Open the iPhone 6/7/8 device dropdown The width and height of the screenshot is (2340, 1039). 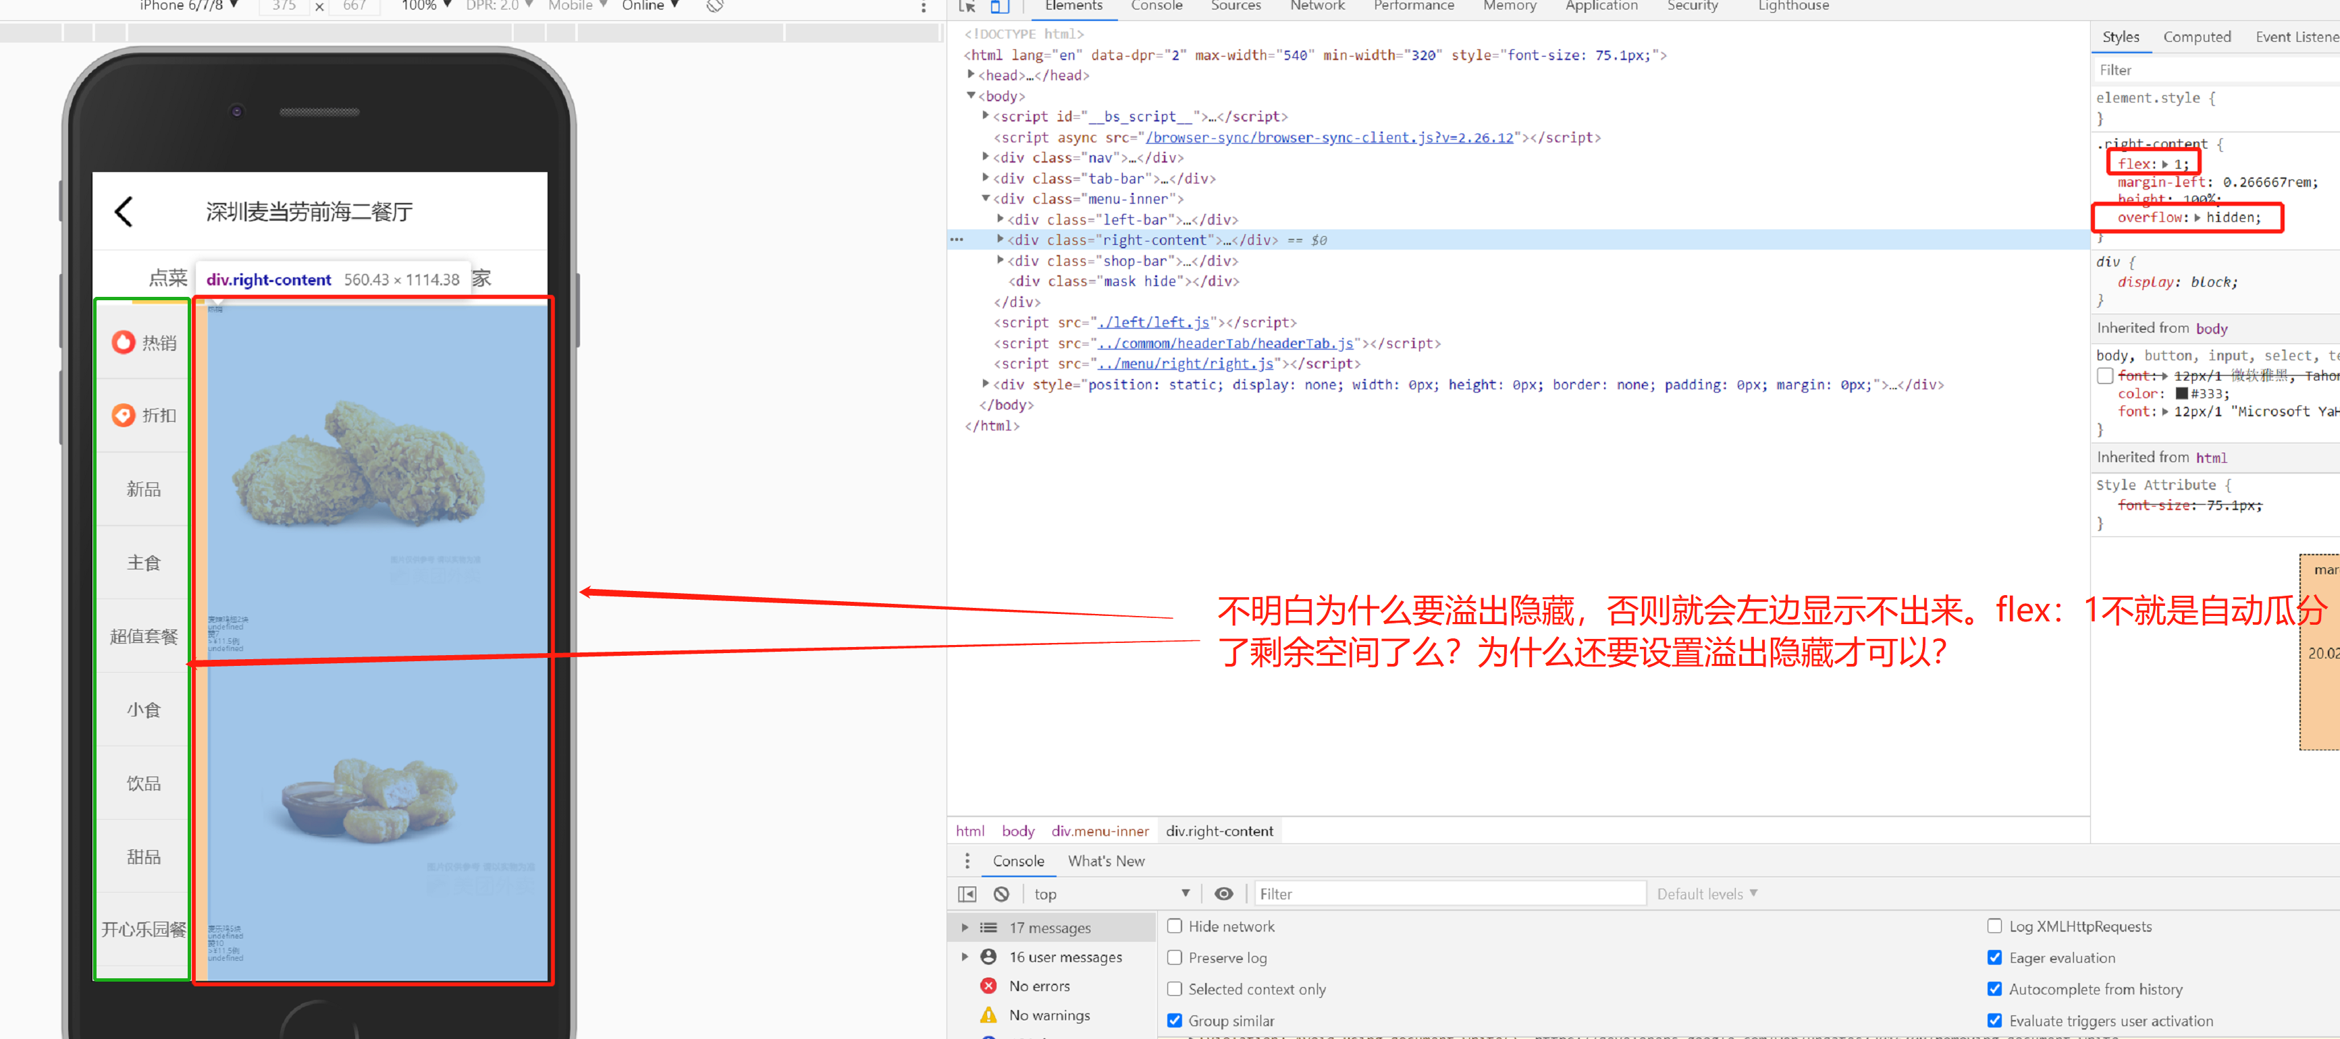pyautogui.click(x=188, y=5)
